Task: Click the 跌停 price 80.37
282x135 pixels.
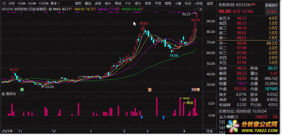Action: pyautogui.click(x=273, y=69)
